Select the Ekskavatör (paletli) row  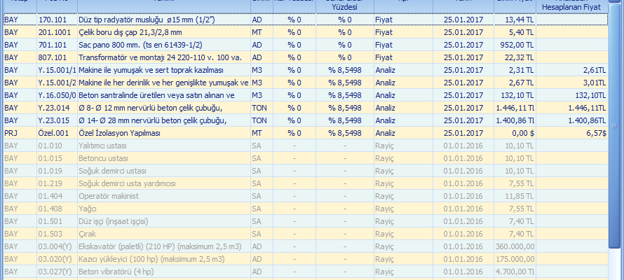click(x=163, y=246)
